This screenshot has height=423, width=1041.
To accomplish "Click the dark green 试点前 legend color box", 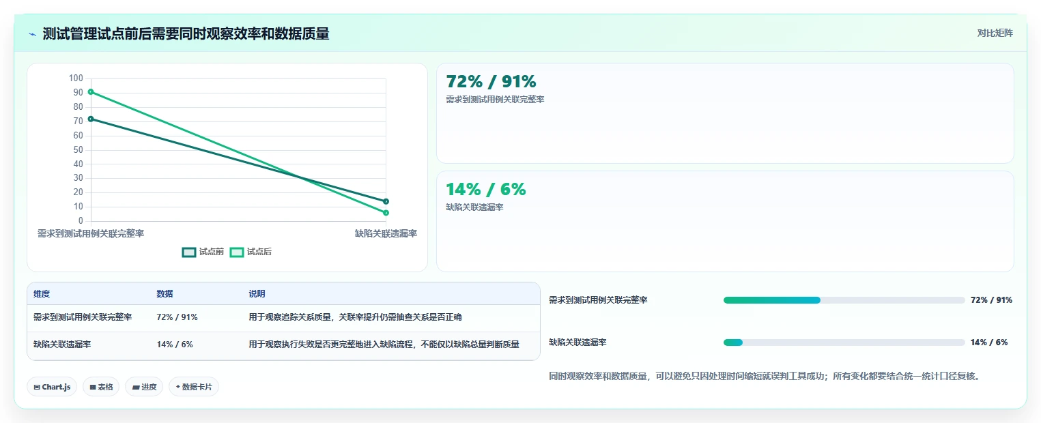I will click(x=189, y=252).
